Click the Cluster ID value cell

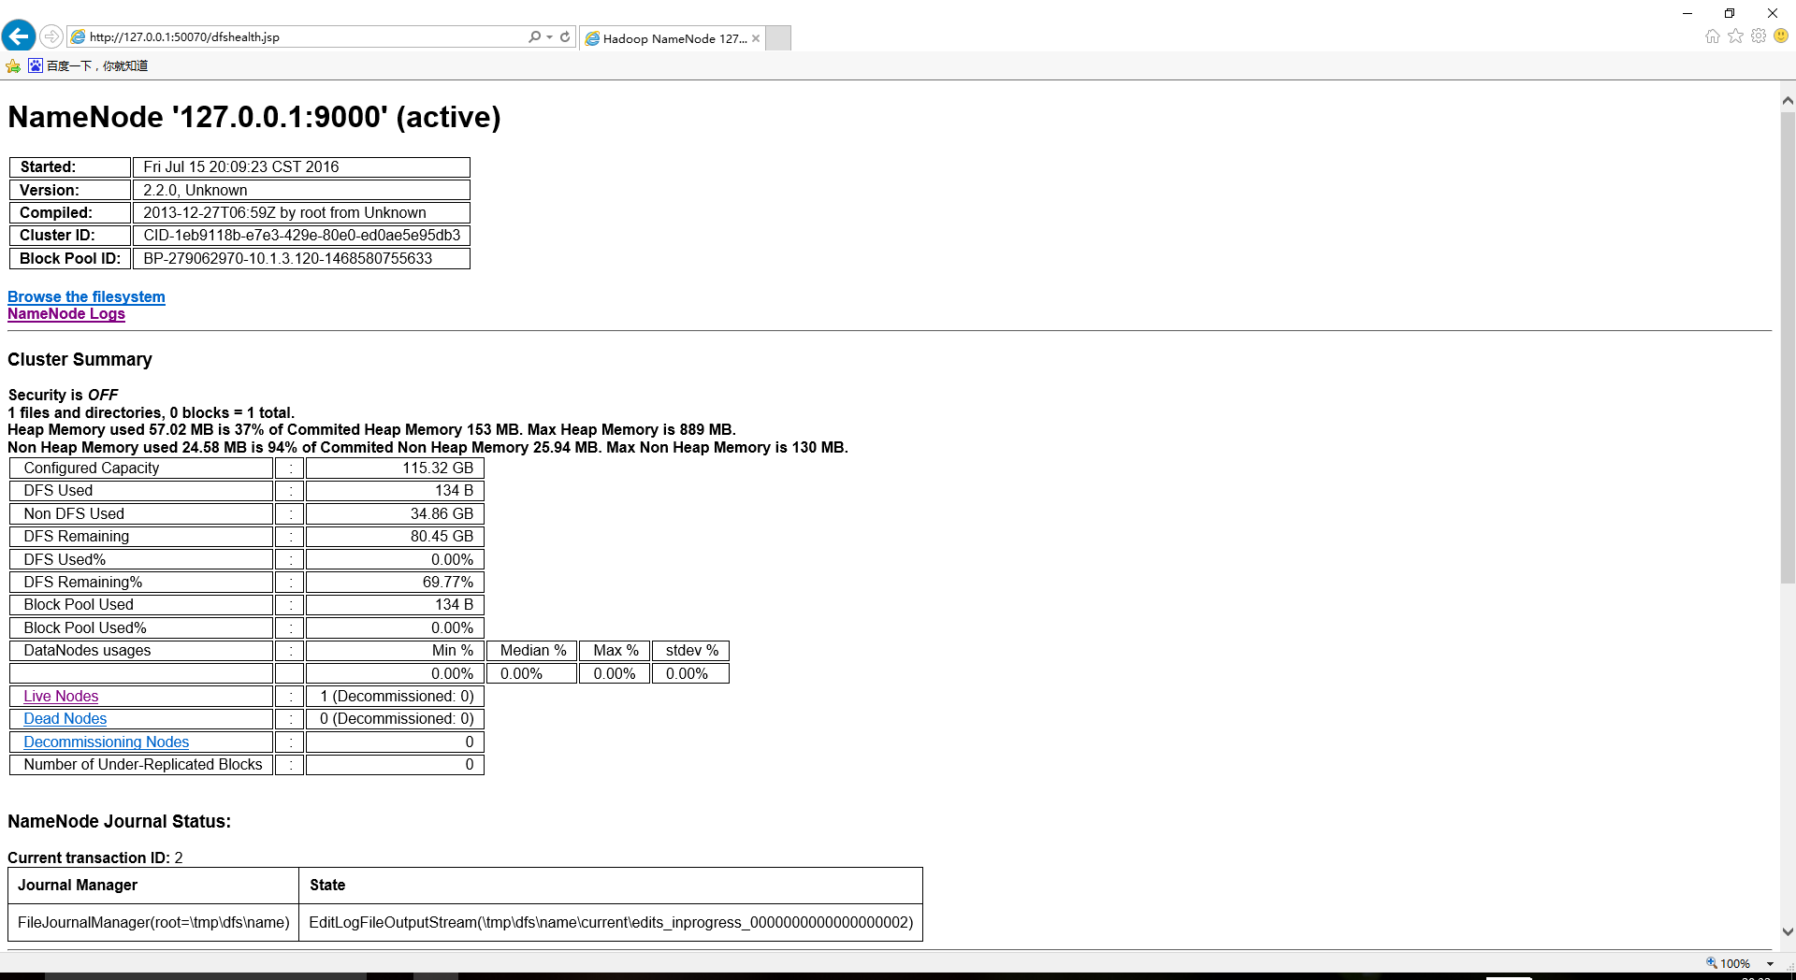click(301, 235)
